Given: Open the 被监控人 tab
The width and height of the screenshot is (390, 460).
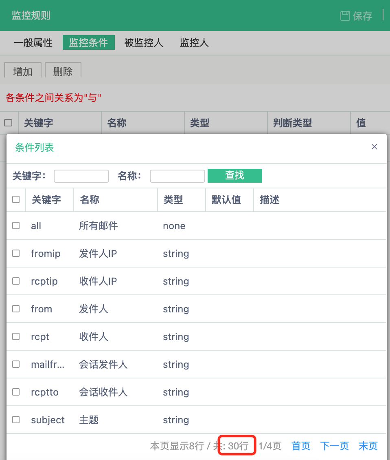Looking at the screenshot, I should (x=144, y=43).
